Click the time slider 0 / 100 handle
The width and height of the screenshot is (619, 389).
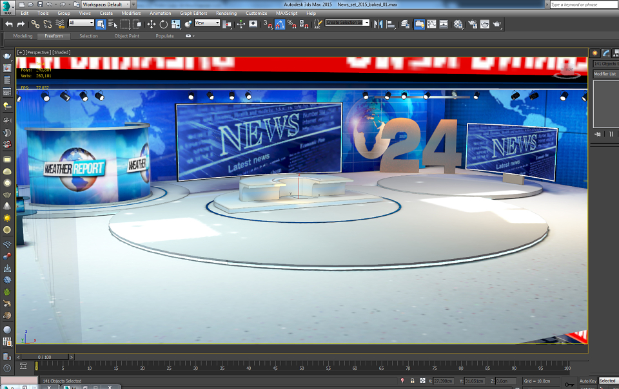pyautogui.click(x=44, y=357)
